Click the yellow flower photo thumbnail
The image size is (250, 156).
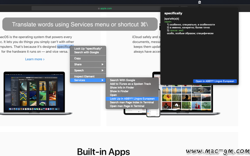coord(167,98)
